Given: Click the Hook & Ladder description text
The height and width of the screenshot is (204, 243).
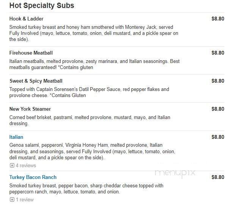Looking at the screenshot, I should click(94, 33).
